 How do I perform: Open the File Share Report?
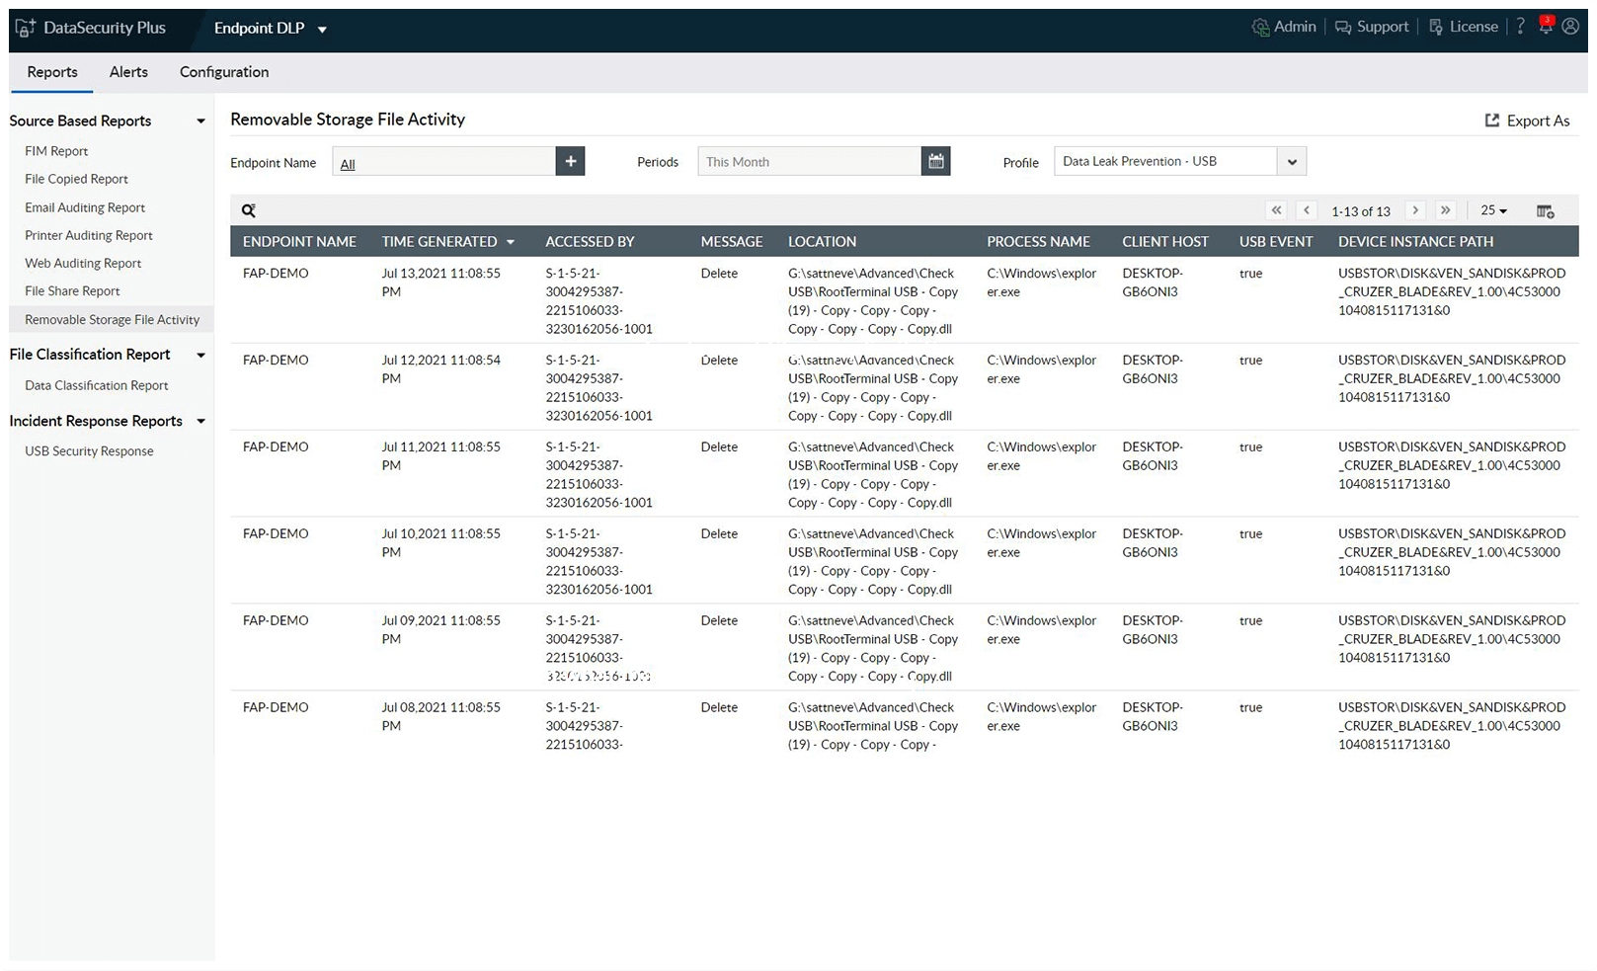point(72,290)
